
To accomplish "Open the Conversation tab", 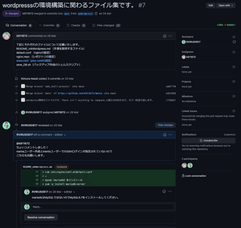I will pyautogui.click(x=19, y=25).
